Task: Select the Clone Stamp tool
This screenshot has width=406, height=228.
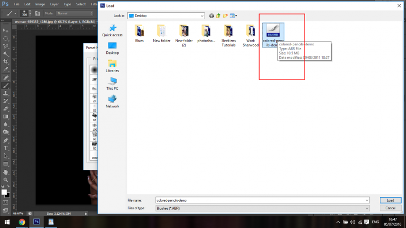Action: (x=5, y=93)
